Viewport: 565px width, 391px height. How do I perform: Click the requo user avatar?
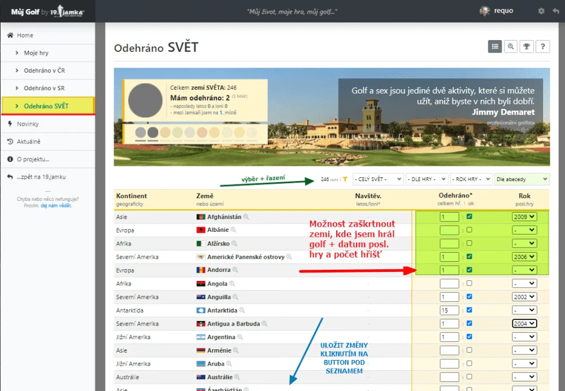(485, 11)
